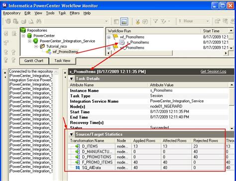Screen dimensions: 236x181
Task: Open the Repository menu
Action: coord(12,13)
